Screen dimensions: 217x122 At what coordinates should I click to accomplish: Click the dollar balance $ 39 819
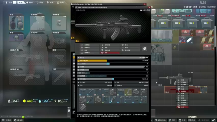211,7
